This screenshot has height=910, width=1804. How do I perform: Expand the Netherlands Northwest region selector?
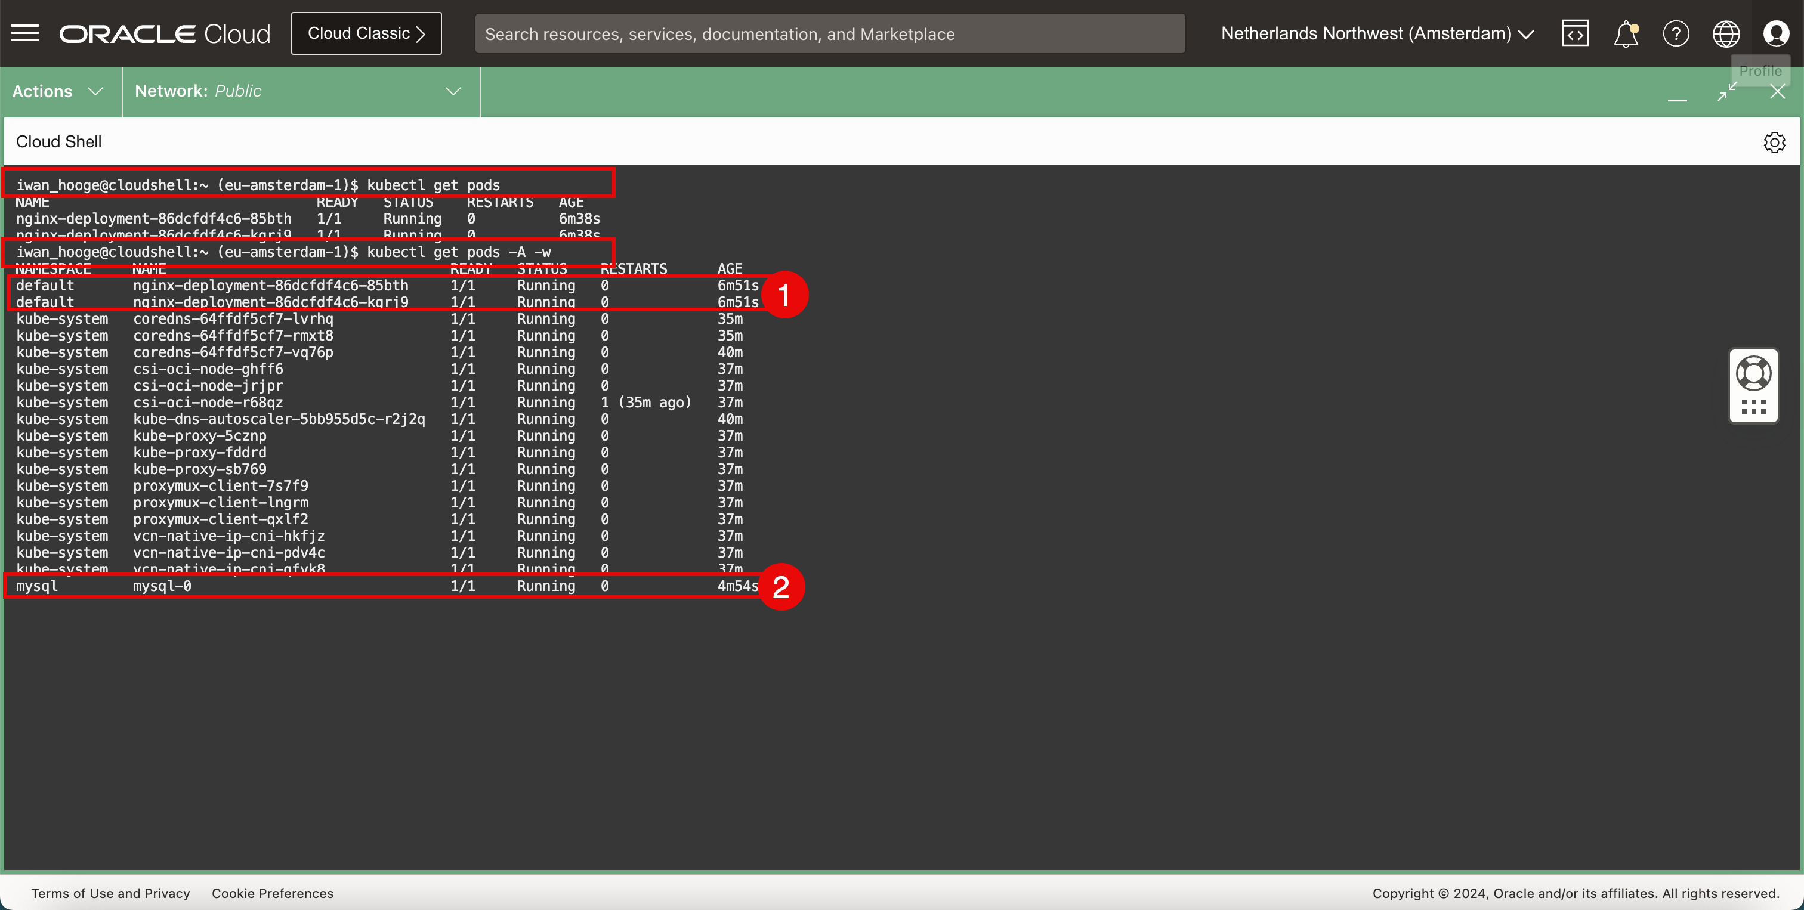[1377, 33]
